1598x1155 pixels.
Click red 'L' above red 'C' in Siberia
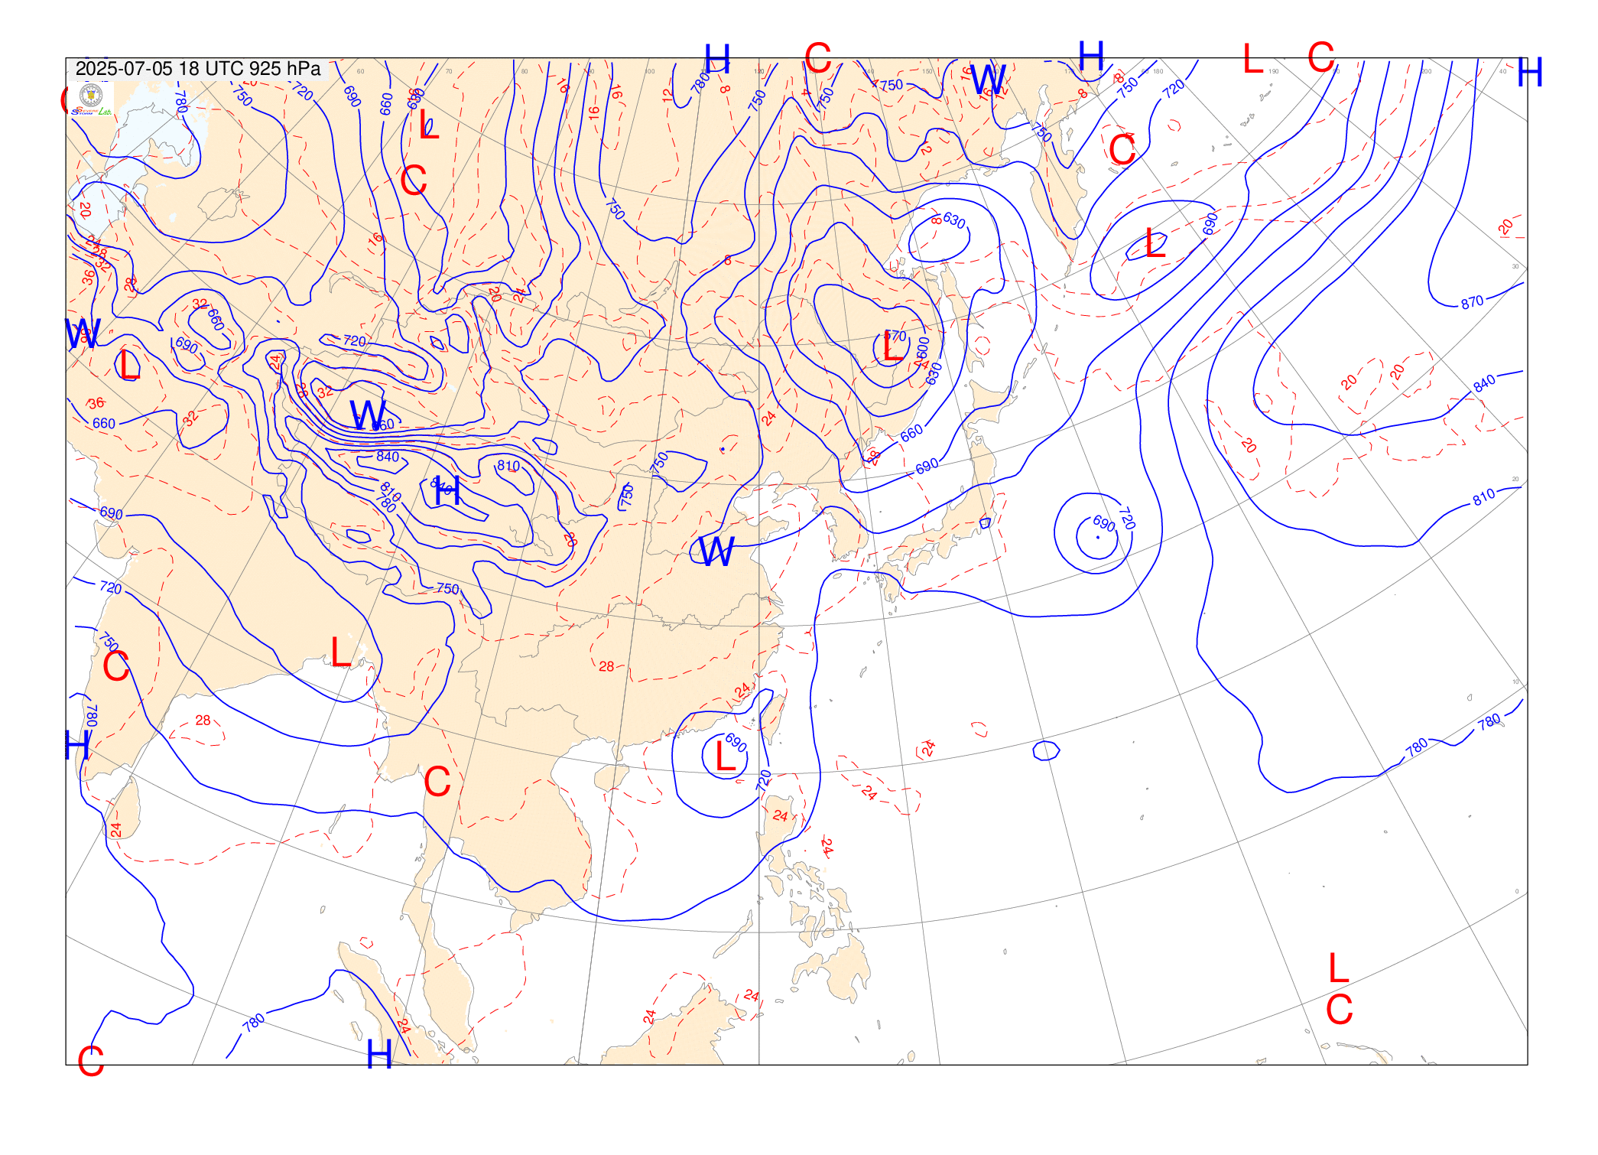[x=429, y=124]
